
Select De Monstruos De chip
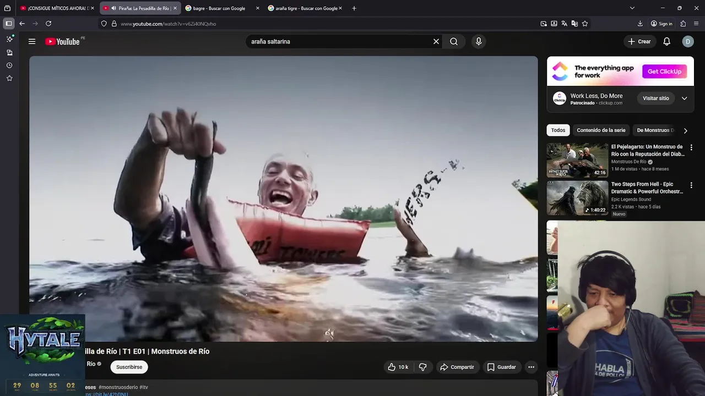655,130
